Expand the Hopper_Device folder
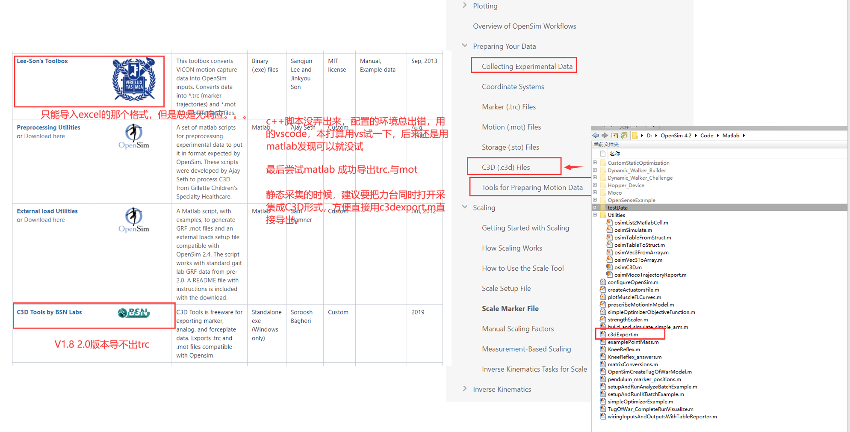 click(x=595, y=185)
